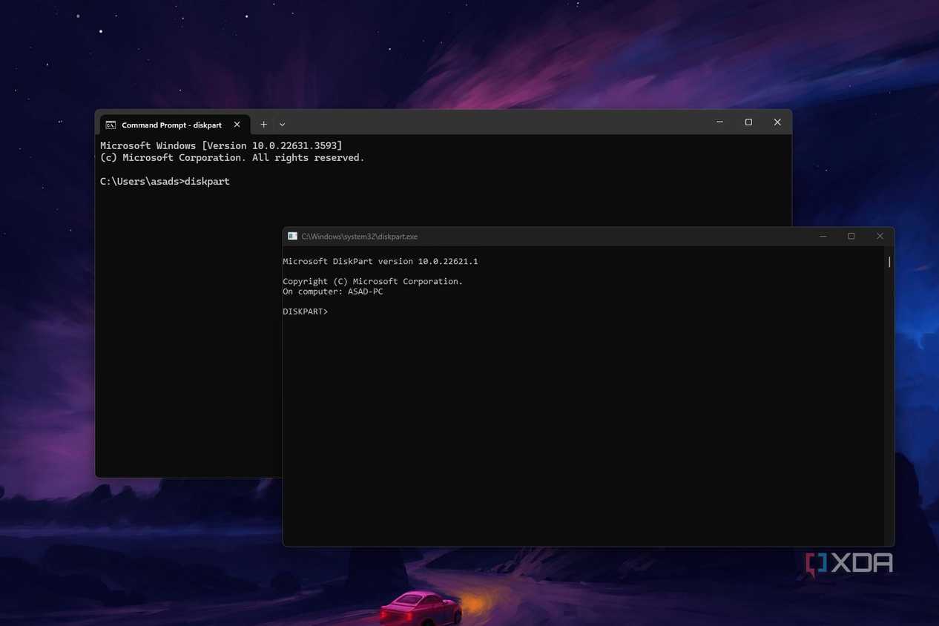Click the 'On computer: ASAD-PC' line
The image size is (939, 626).
coord(333,291)
